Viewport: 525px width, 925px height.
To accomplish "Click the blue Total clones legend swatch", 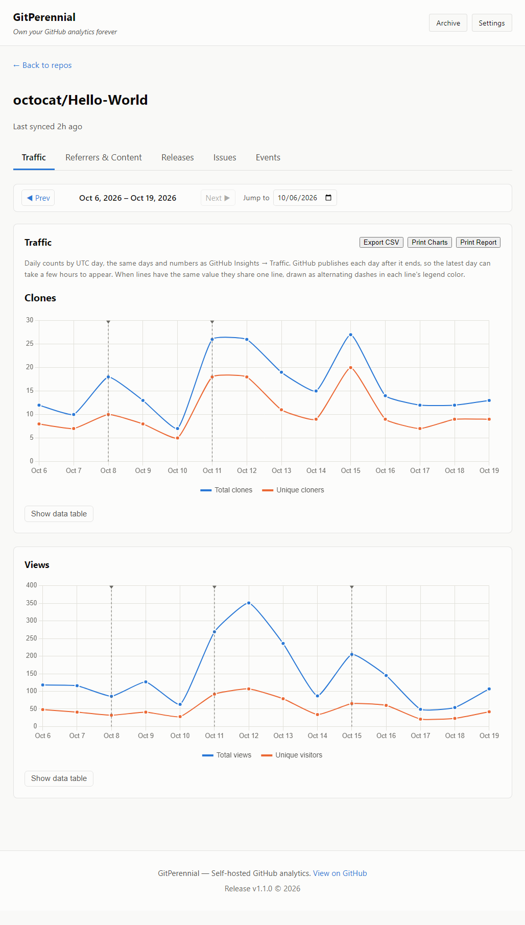I will [x=206, y=490].
